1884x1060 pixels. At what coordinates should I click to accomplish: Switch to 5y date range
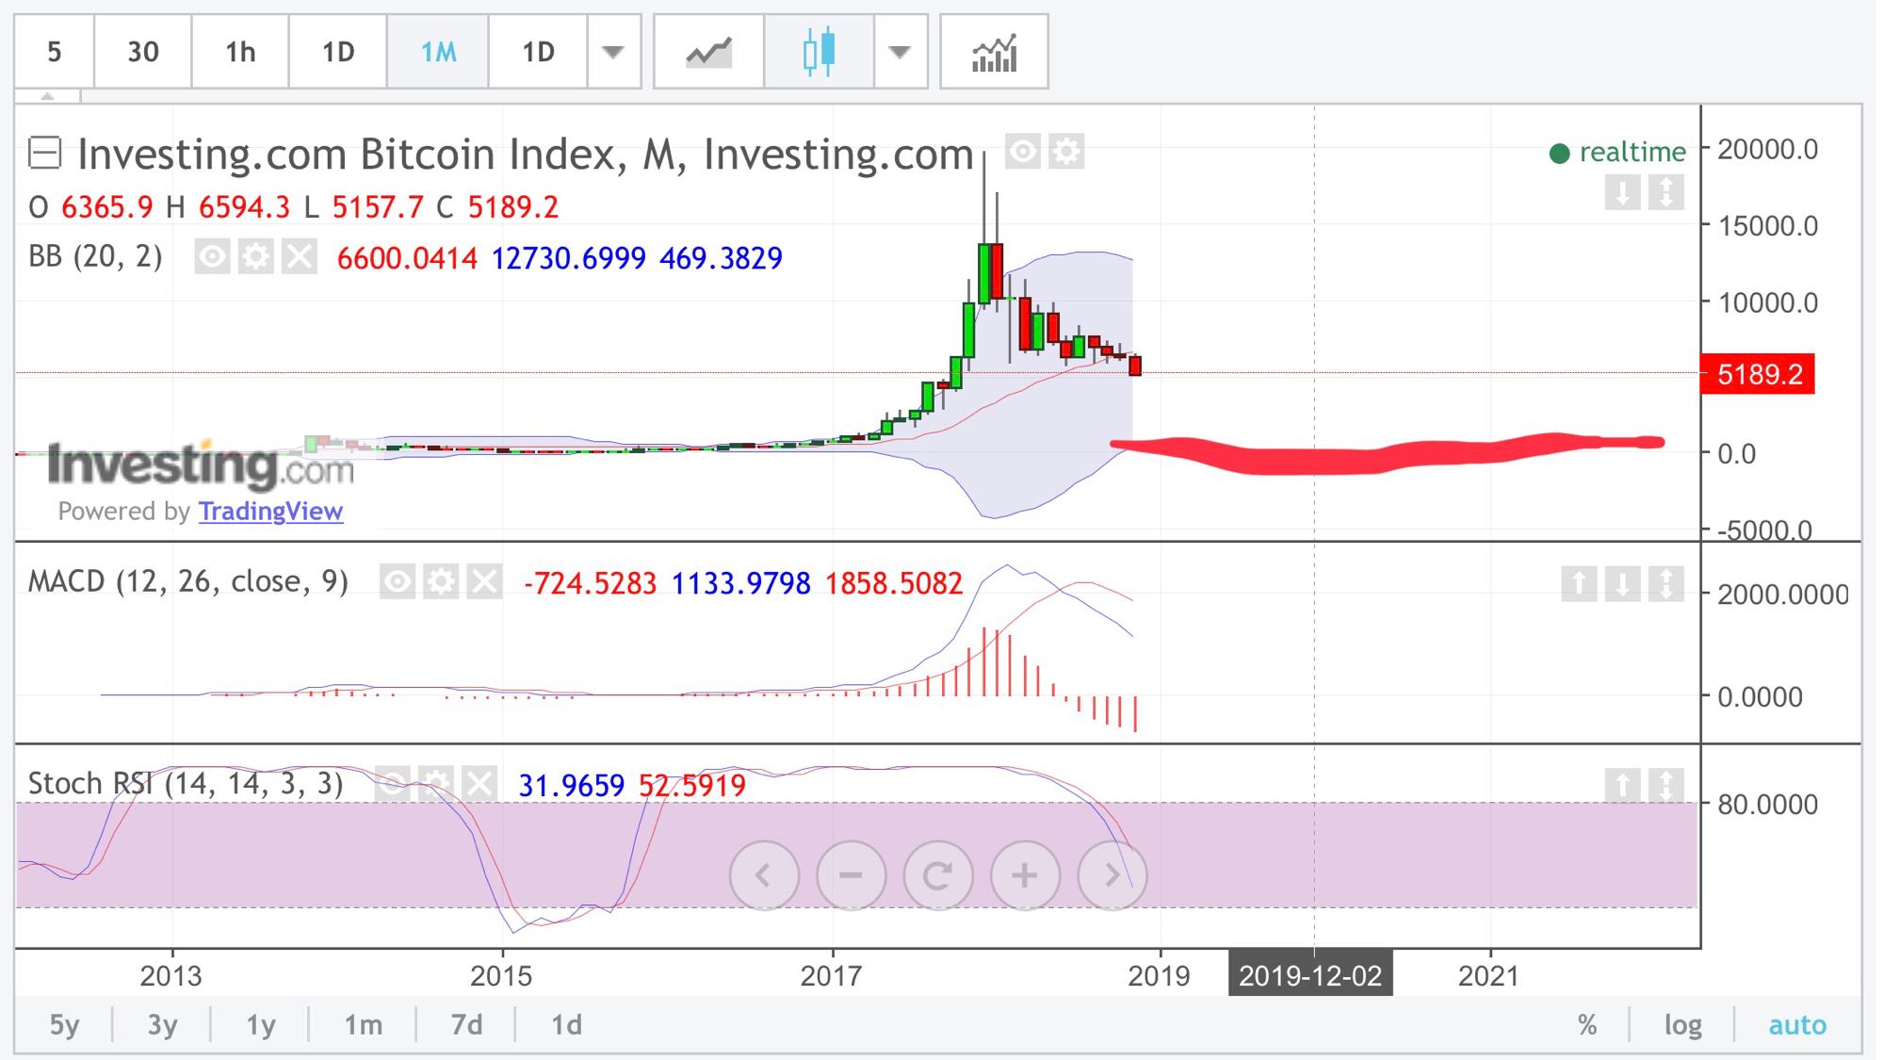64,1024
